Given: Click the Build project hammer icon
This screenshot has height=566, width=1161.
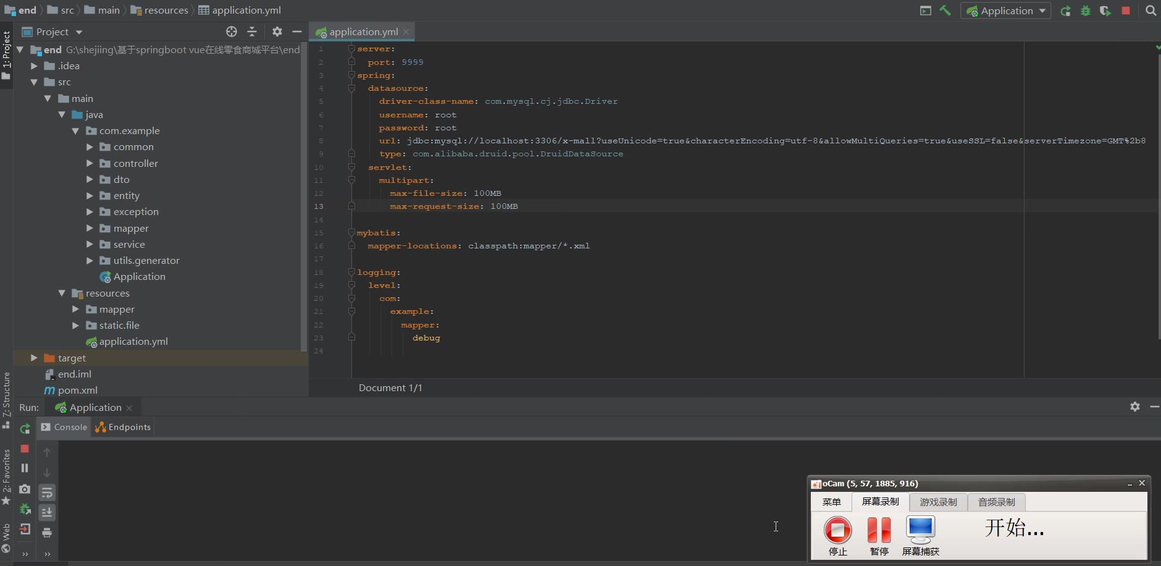Looking at the screenshot, I should click(945, 11).
